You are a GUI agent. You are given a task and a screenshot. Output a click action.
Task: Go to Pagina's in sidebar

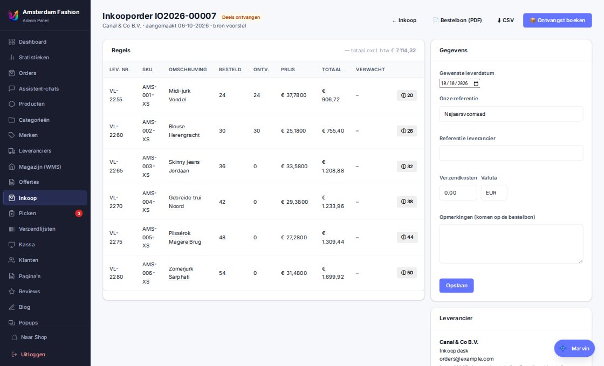pyautogui.click(x=45, y=276)
